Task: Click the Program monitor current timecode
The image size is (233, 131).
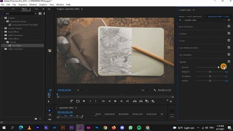Action: pyautogui.click(x=64, y=90)
